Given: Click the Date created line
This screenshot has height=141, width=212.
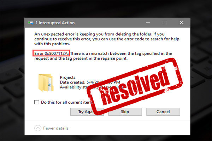Looking at the screenshot, I should point(90,82).
